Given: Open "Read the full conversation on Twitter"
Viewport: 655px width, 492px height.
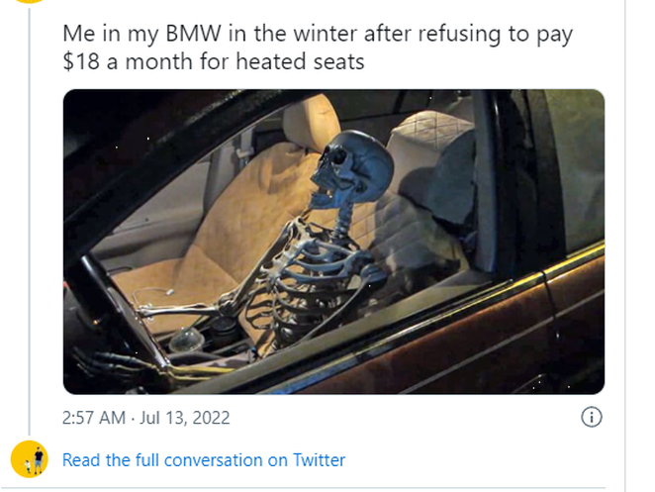Looking at the screenshot, I should click(204, 460).
